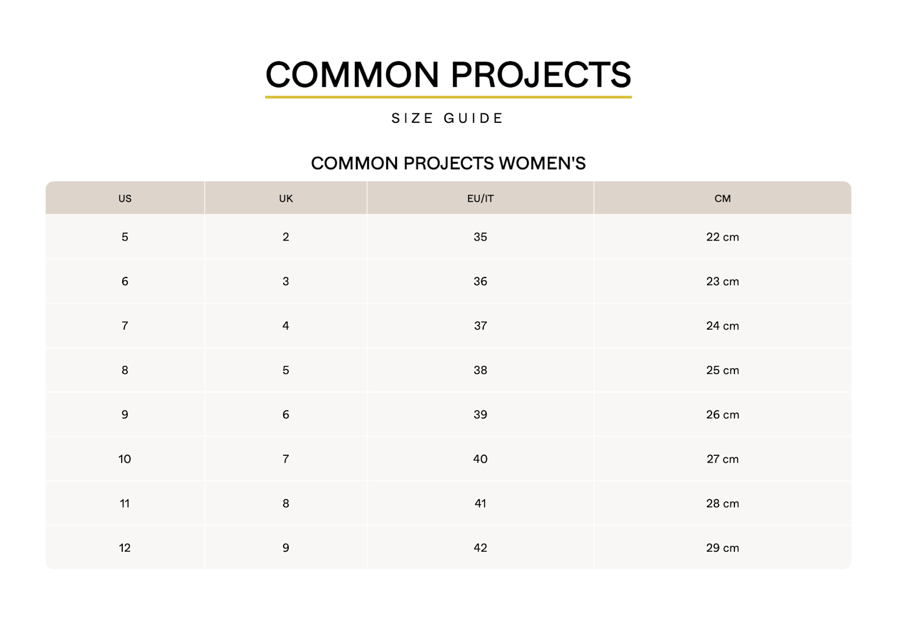Select the US column header

click(125, 198)
